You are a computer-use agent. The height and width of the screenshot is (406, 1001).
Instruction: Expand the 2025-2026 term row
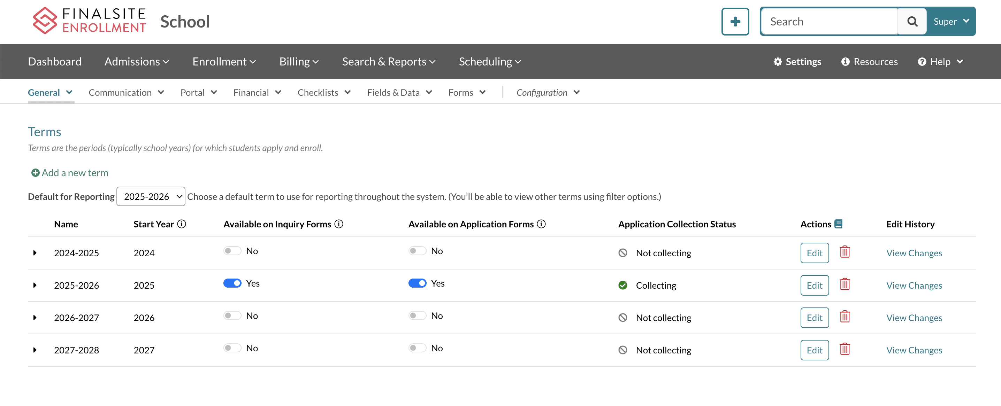click(x=35, y=285)
